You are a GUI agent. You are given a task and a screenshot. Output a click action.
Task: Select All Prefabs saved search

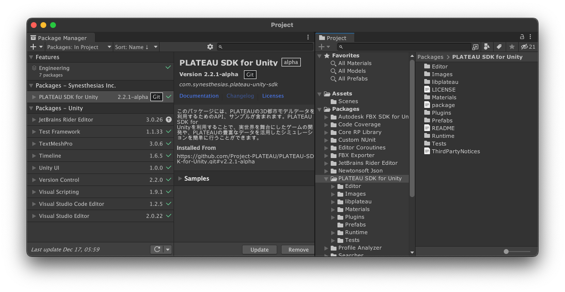tap(349, 79)
